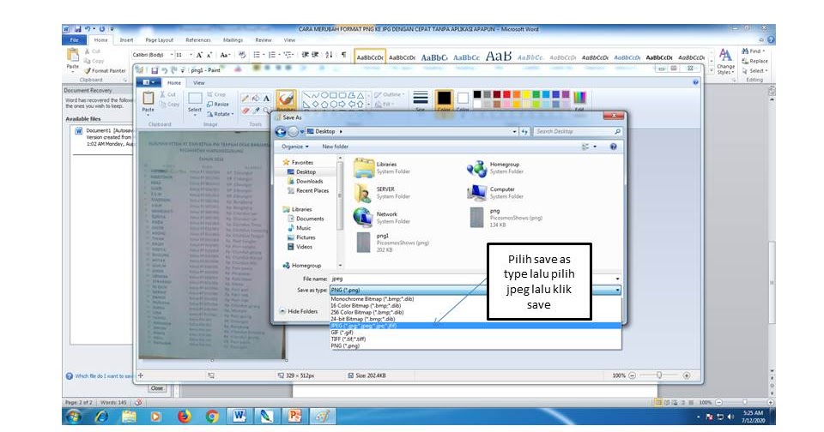Image resolution: width=824 pixels, height=432 pixels.
Task: Click the Paint zoom slider handle
Action: coord(659,375)
